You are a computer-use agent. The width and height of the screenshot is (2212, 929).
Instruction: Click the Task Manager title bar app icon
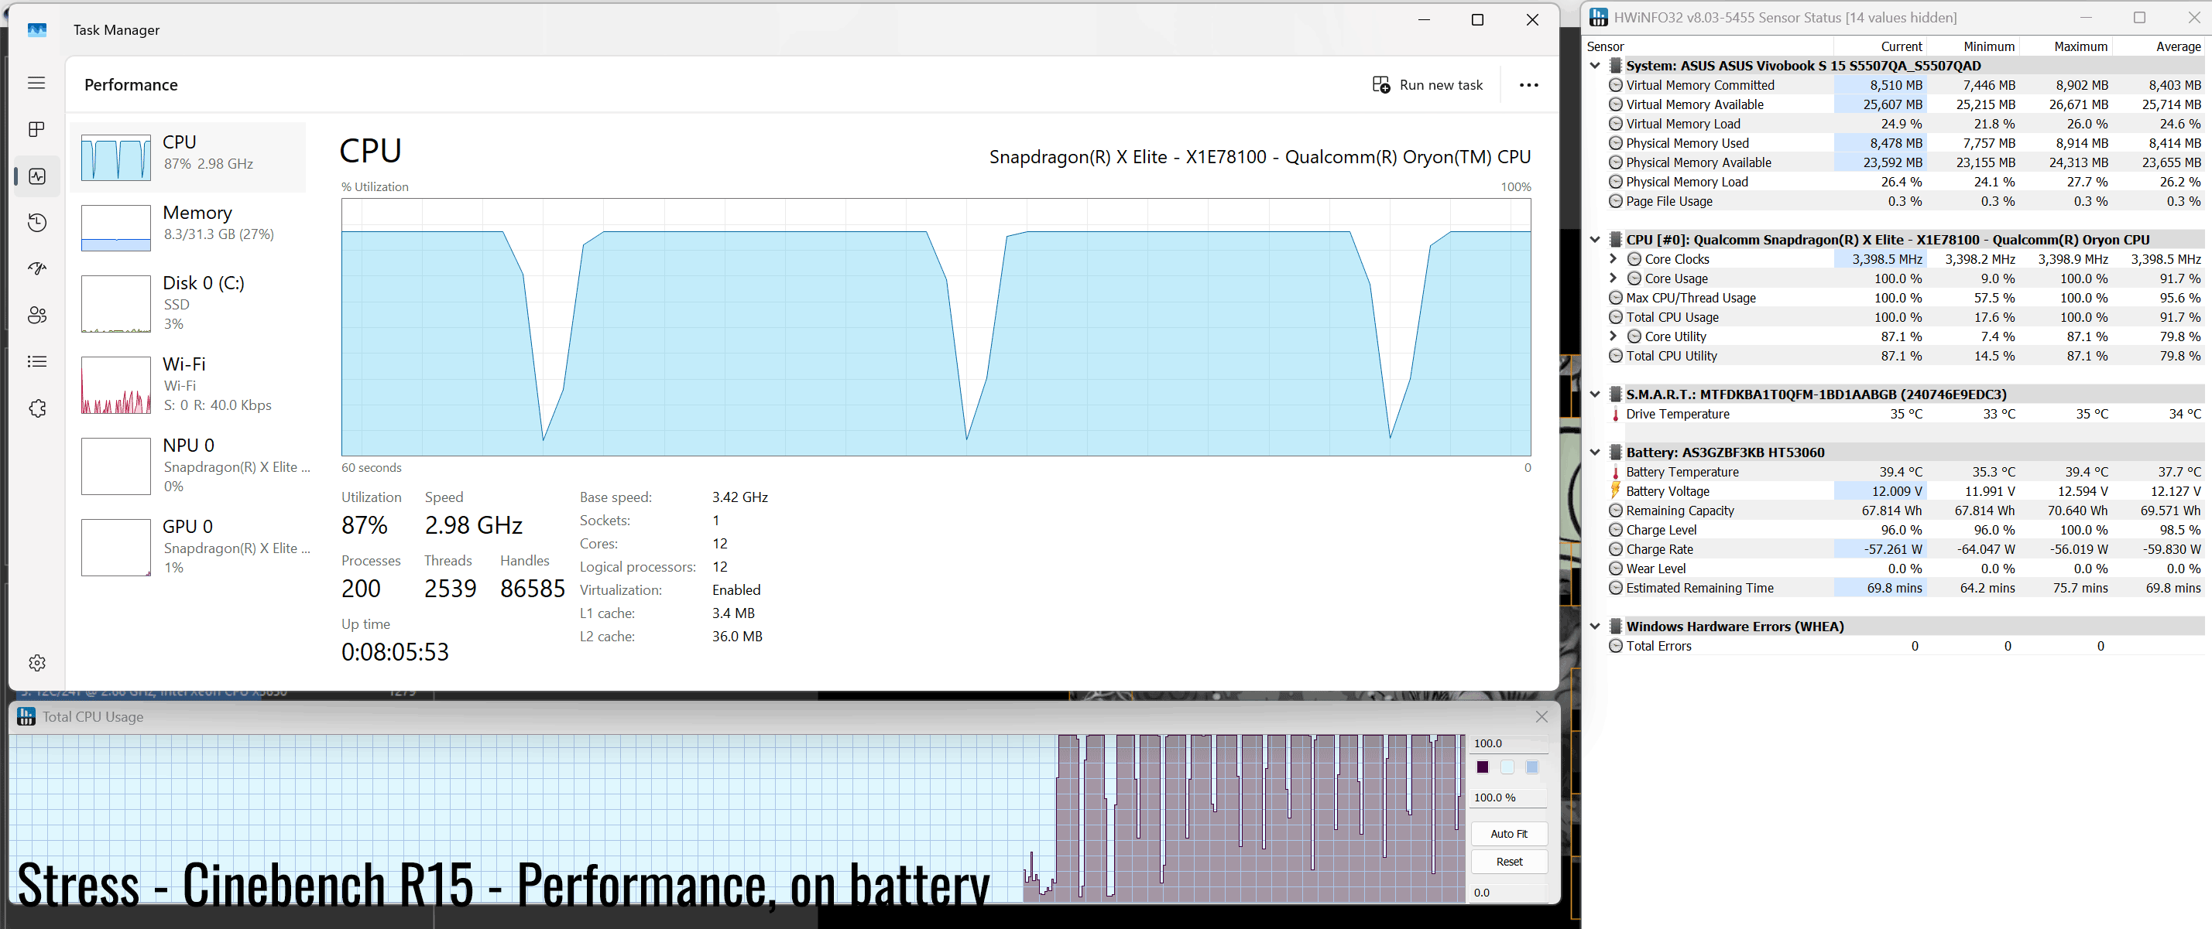click(x=37, y=30)
